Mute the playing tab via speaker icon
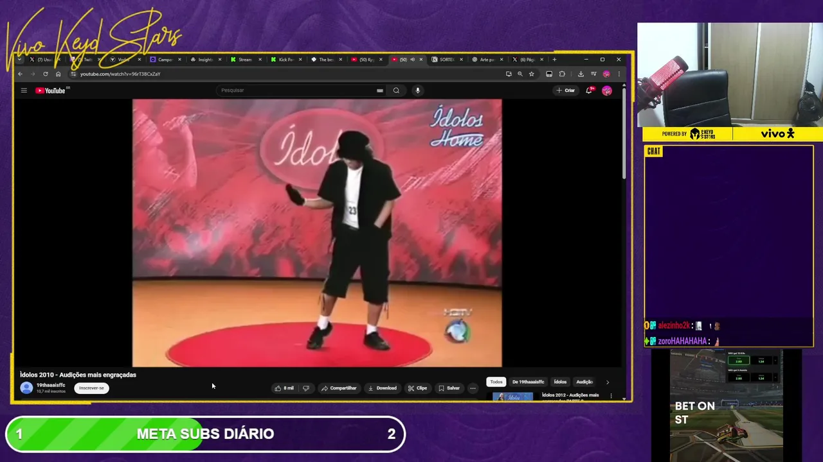 click(x=412, y=60)
